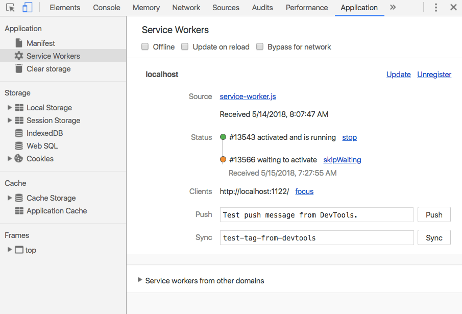Select Clear storage in the sidebar
Screen dimensions: 462x314
pyautogui.click(x=48, y=68)
